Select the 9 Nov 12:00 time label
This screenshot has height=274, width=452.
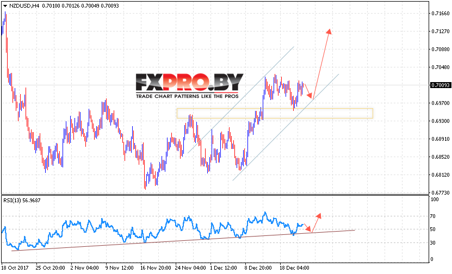pos(120,267)
